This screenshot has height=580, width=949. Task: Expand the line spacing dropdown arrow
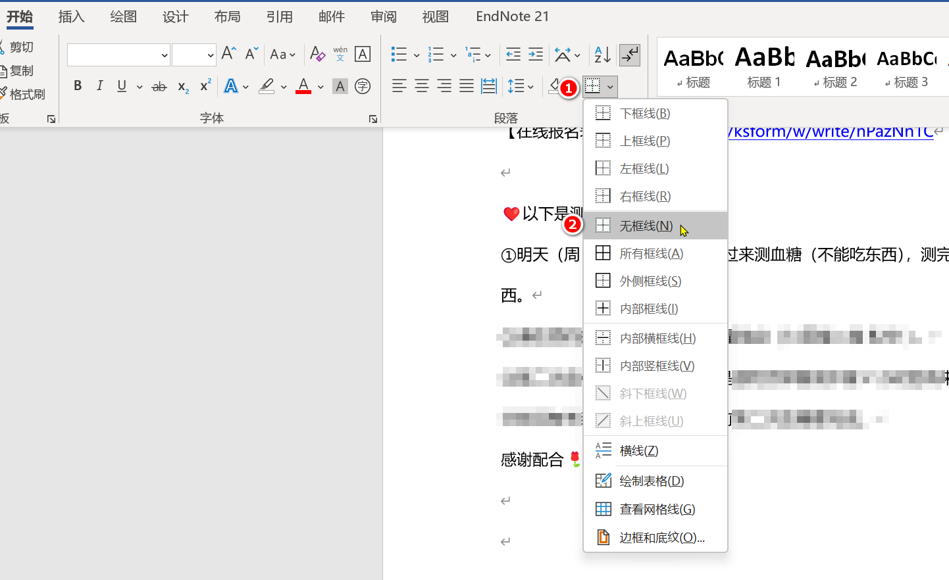tap(530, 87)
